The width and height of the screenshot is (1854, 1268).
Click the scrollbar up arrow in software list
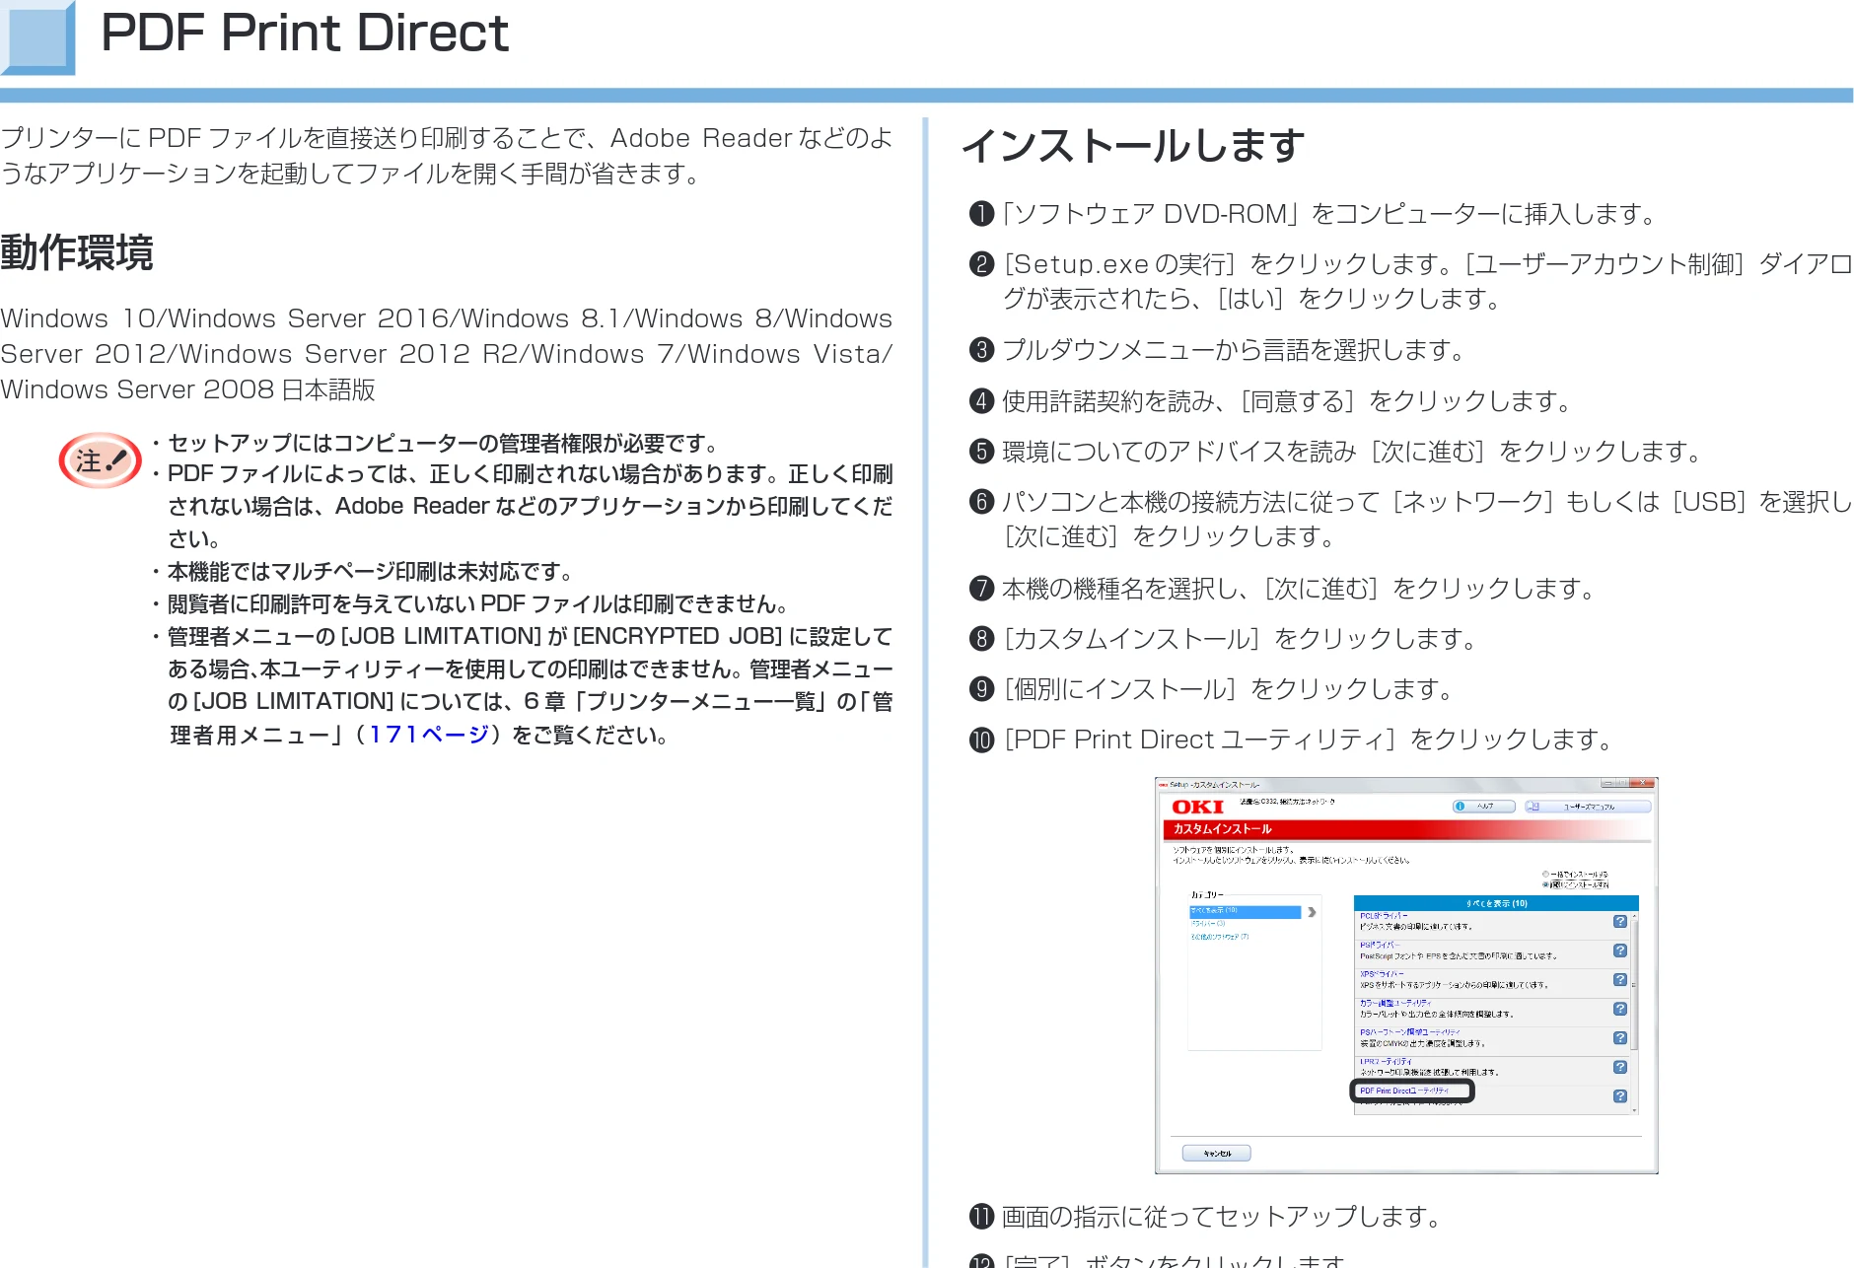click(1634, 916)
